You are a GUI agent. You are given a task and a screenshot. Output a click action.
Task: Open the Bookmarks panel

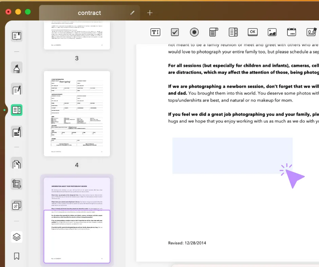tap(16, 256)
